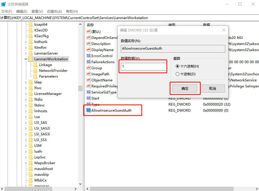
Task: Expand the lfsvc tree node
Action: point(26,88)
